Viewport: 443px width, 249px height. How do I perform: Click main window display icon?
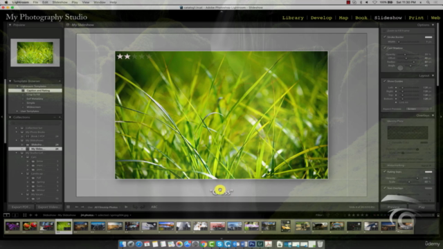click(x=6, y=215)
